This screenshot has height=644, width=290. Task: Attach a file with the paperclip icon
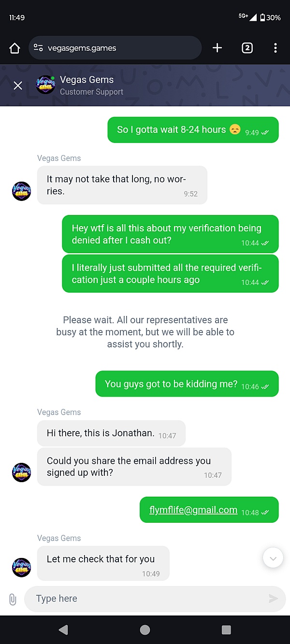[13, 599]
